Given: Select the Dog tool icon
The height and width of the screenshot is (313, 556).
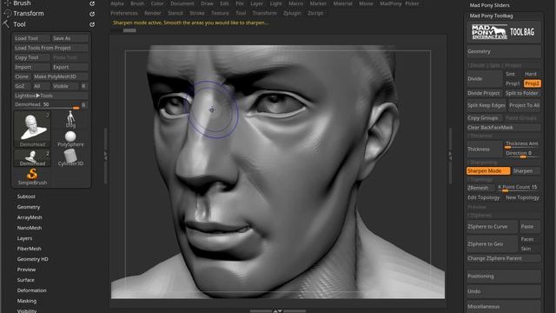Looking at the screenshot, I should 70,120.
